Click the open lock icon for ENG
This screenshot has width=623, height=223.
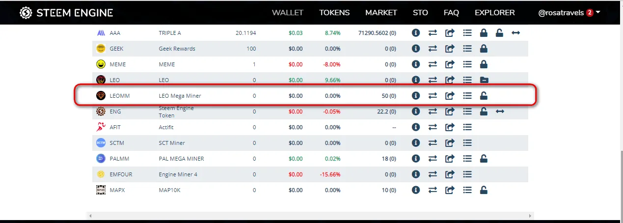[484, 111]
